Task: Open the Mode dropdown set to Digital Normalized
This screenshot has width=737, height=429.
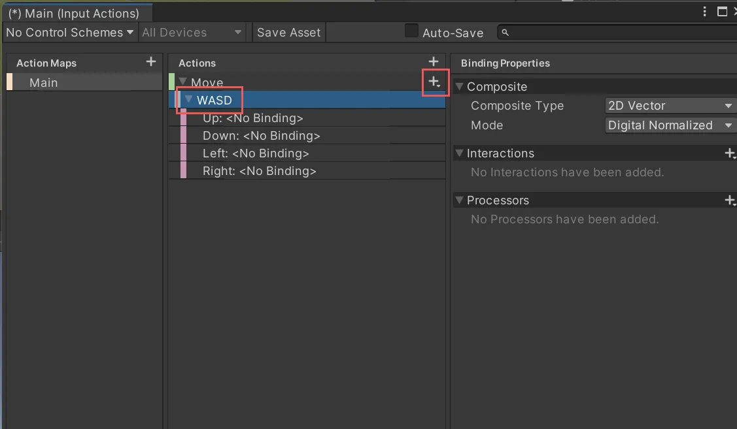Action: (670, 125)
